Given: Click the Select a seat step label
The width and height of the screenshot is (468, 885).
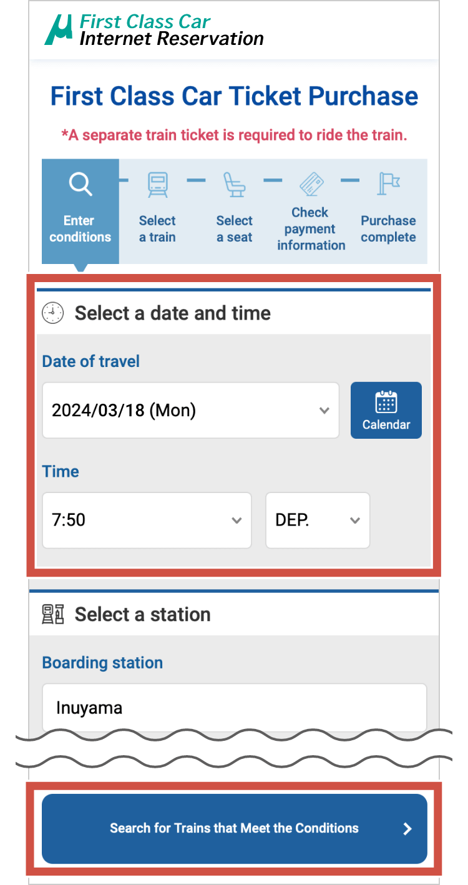Looking at the screenshot, I should tap(235, 229).
